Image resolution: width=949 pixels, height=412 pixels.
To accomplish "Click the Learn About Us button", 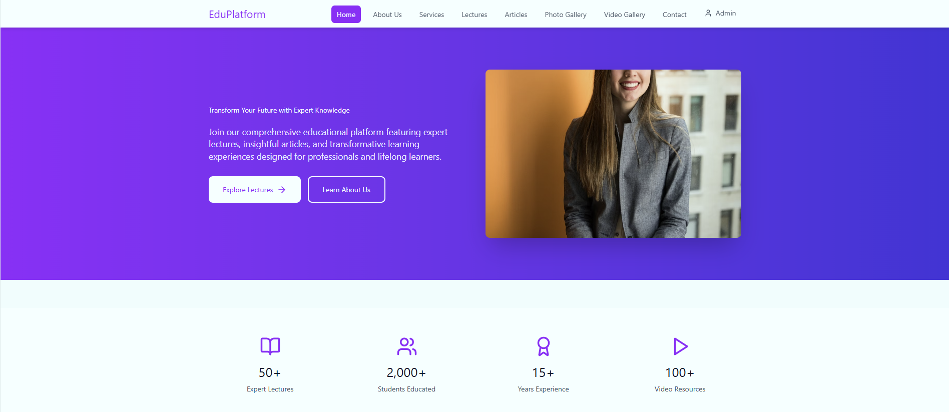I will (x=346, y=189).
